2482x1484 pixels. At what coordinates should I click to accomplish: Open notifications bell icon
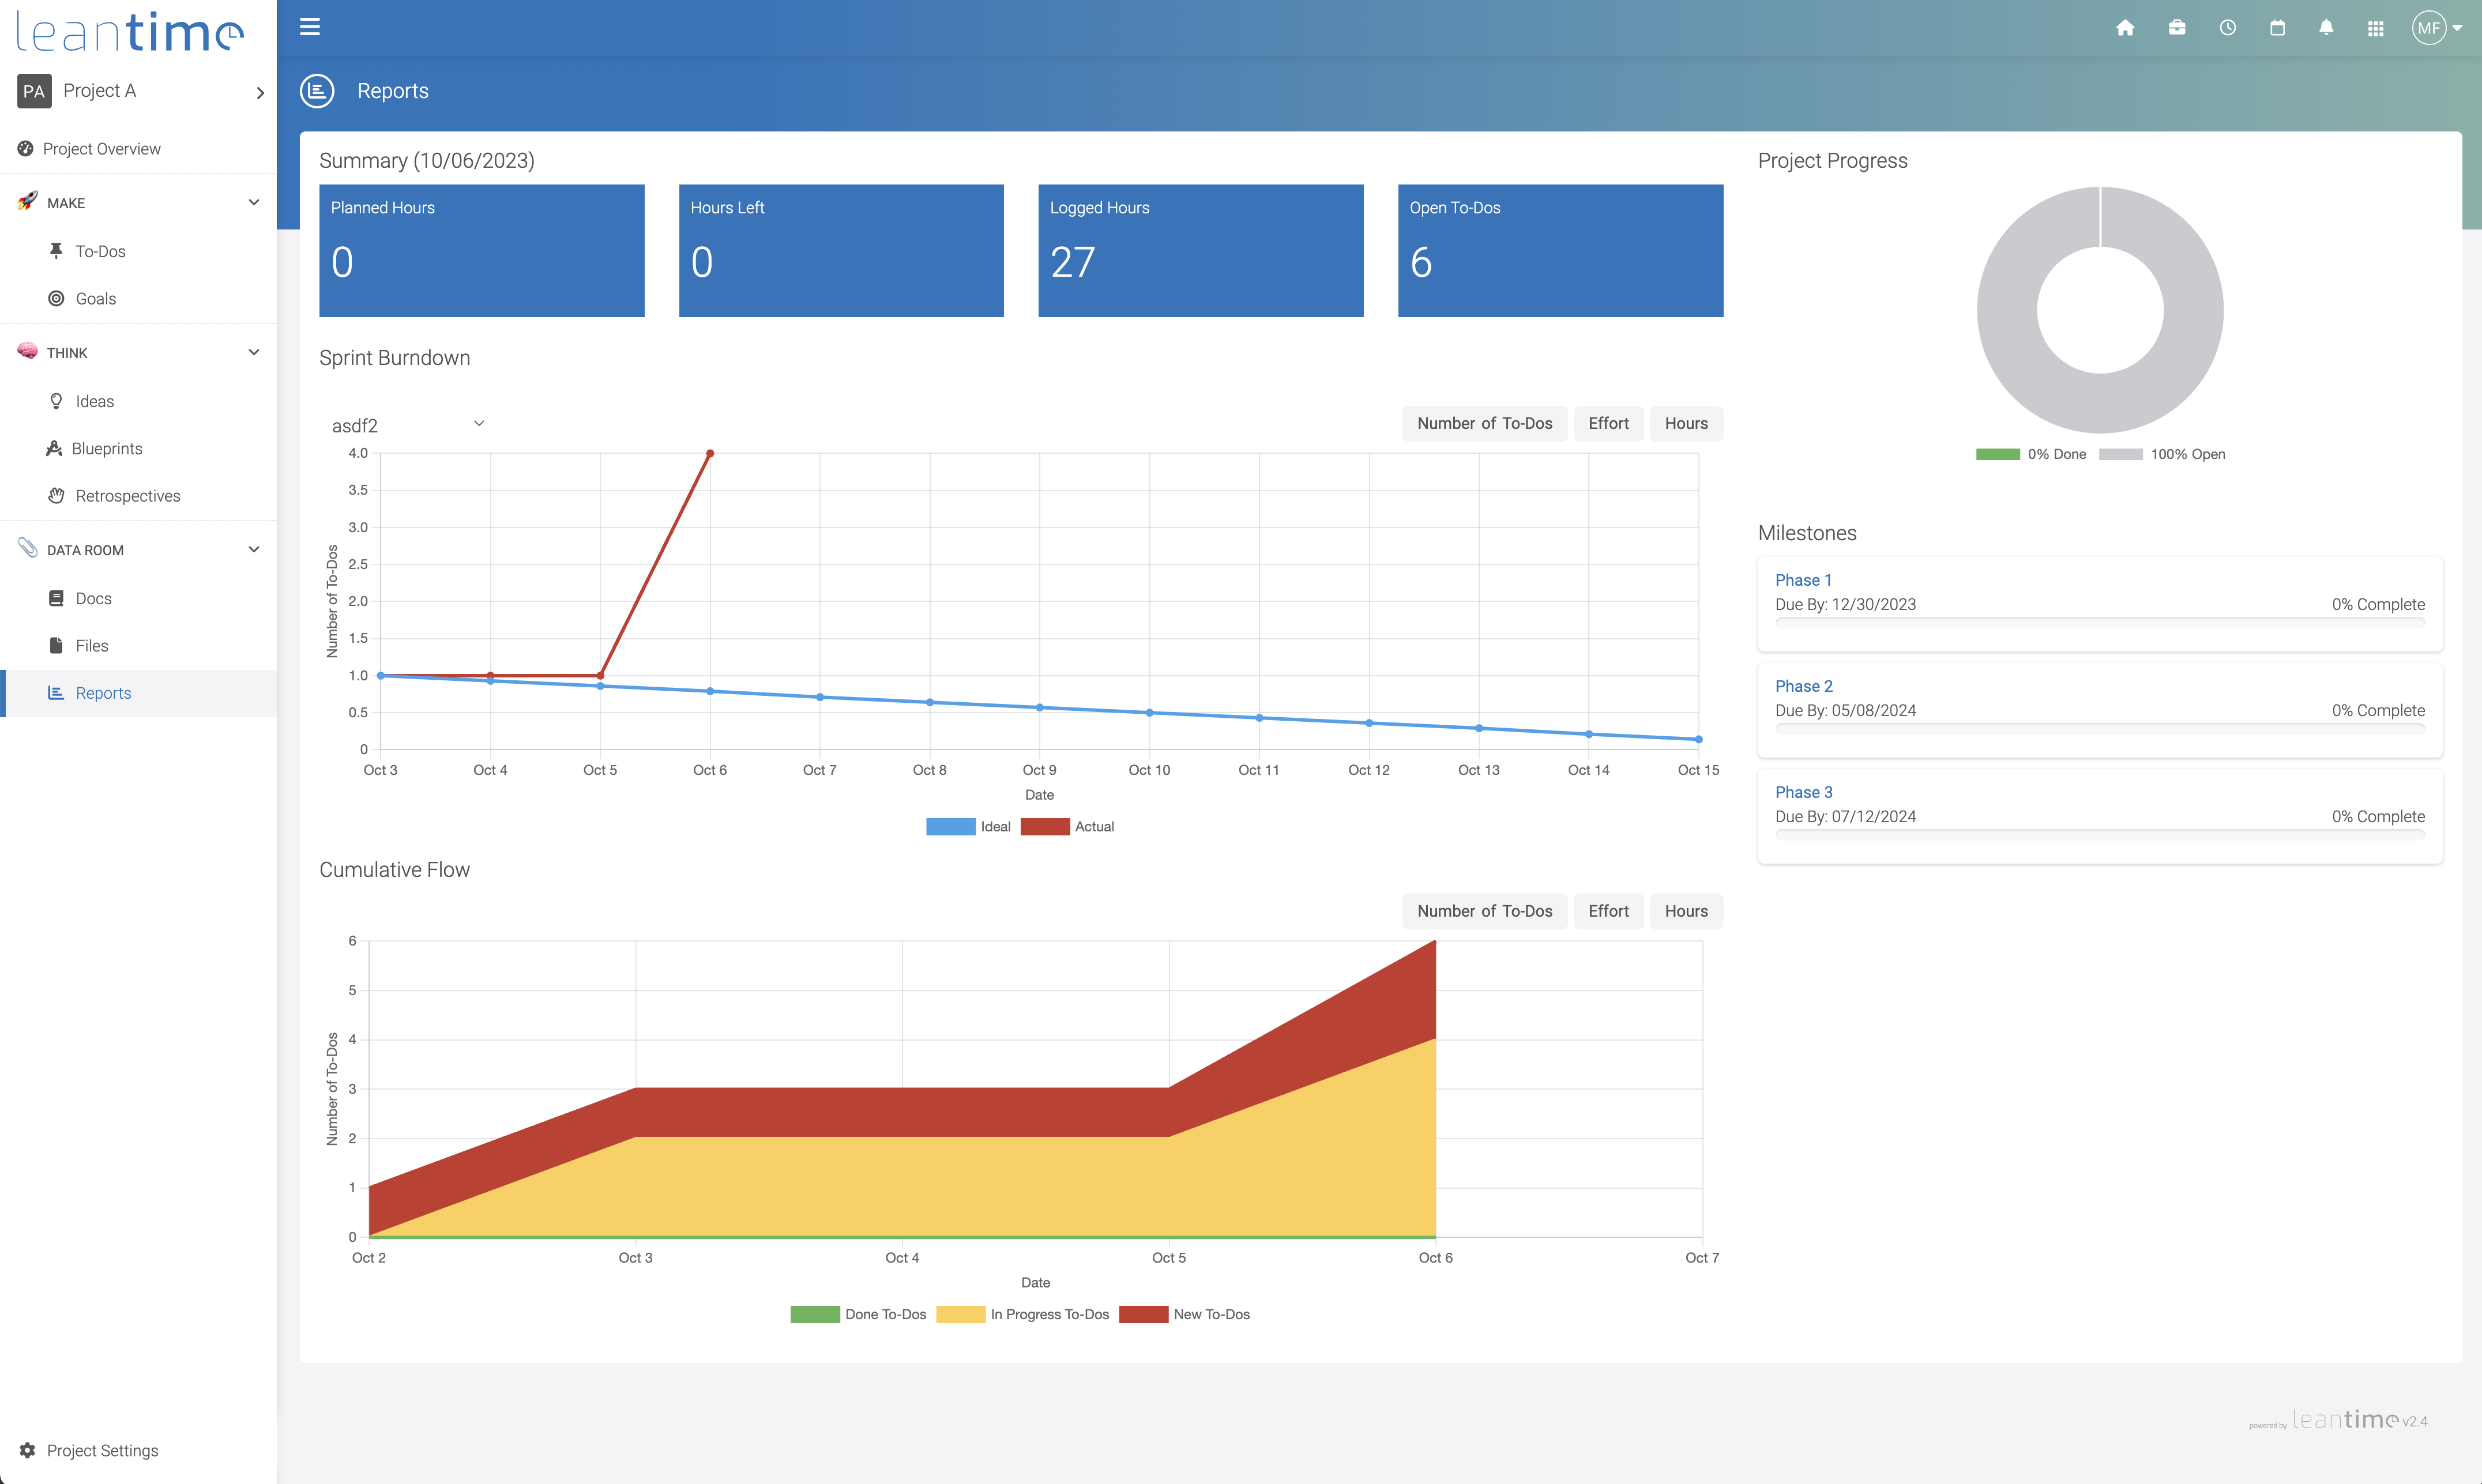click(2326, 28)
